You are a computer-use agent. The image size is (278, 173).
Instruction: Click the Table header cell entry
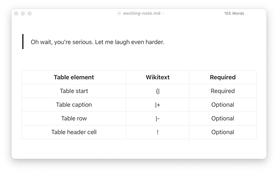click(74, 132)
